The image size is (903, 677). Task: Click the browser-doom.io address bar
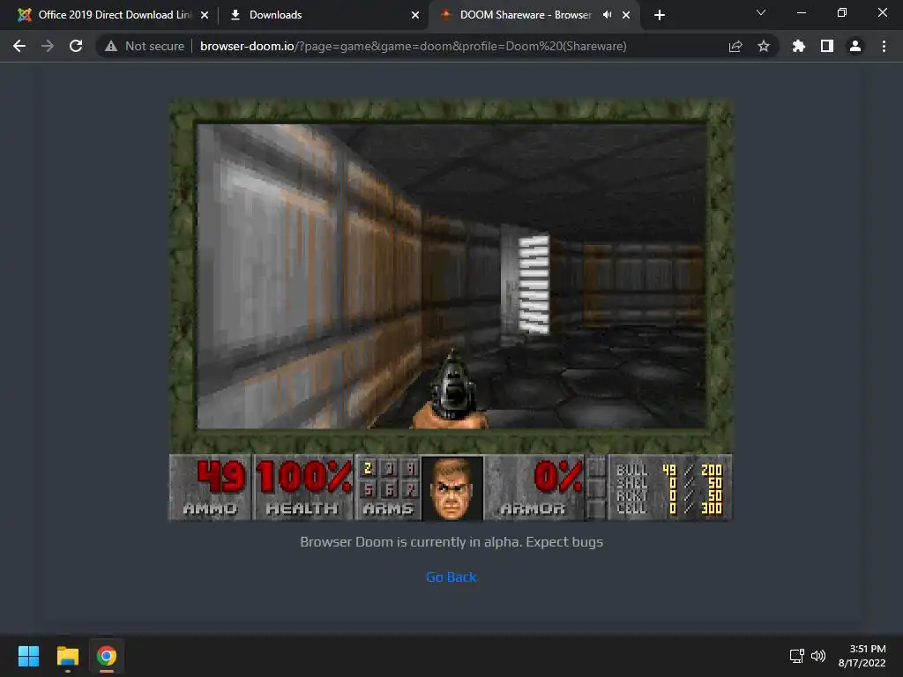[x=413, y=46]
